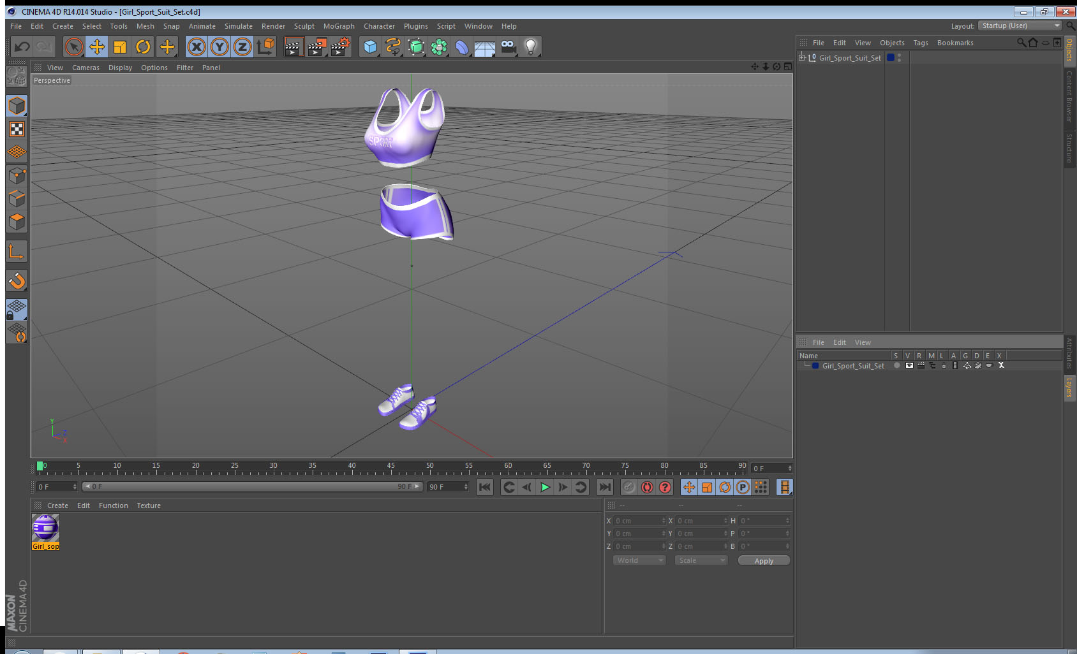
Task: Select the Points mode icon
Action: click(x=17, y=175)
